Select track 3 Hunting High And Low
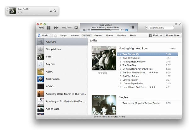This screenshot has width=189, height=130. 147,62
